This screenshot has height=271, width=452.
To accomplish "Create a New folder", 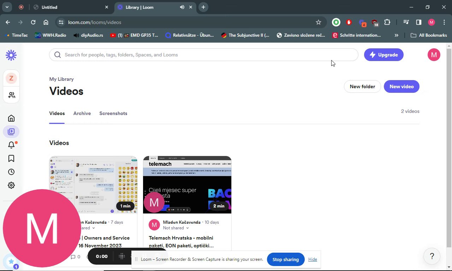I will click(x=362, y=86).
